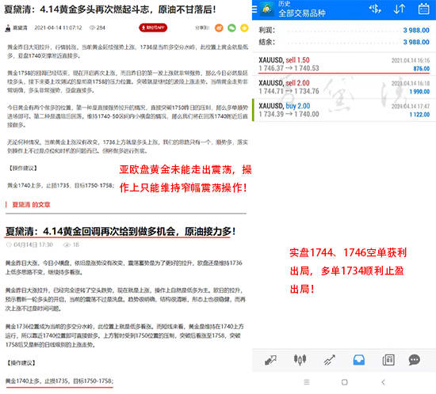Tap the MetaTrader app logo icon
The width and height of the screenshot is (436, 394).
(x=267, y=9)
